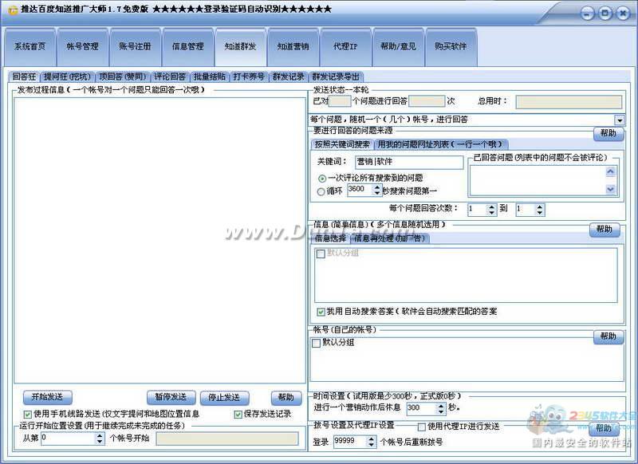Open the 知道营销 tab

click(x=293, y=47)
